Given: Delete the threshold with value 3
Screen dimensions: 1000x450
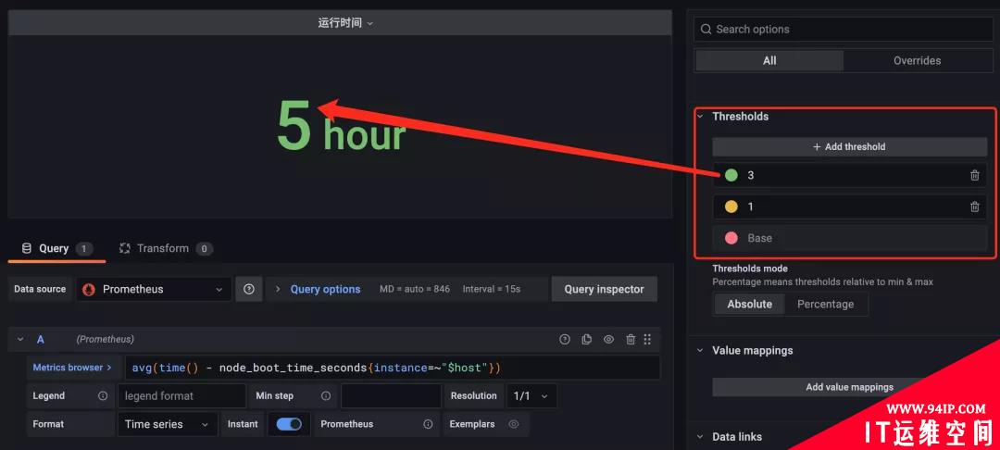Looking at the screenshot, I should pyautogui.click(x=974, y=175).
